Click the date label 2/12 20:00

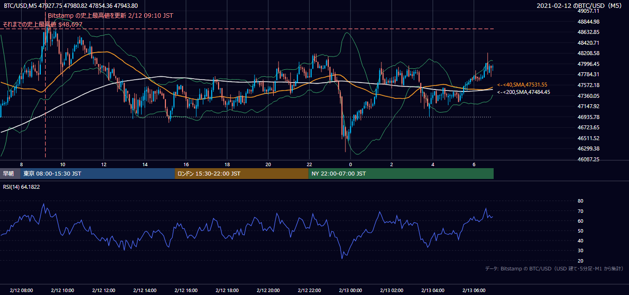tap(268, 290)
